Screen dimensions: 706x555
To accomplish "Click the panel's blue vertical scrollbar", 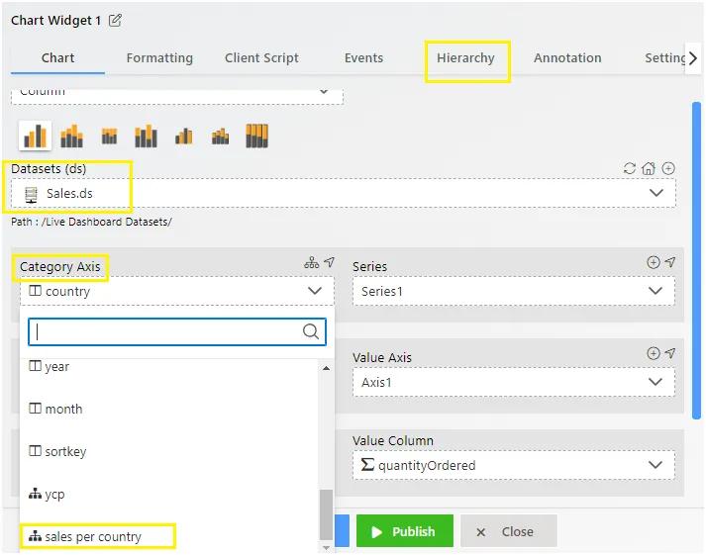I will (x=696, y=261).
